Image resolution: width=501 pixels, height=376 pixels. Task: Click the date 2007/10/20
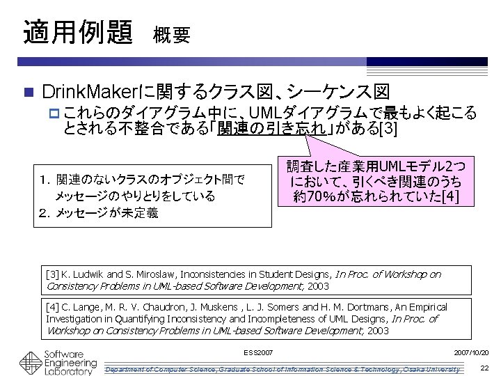(x=471, y=352)
